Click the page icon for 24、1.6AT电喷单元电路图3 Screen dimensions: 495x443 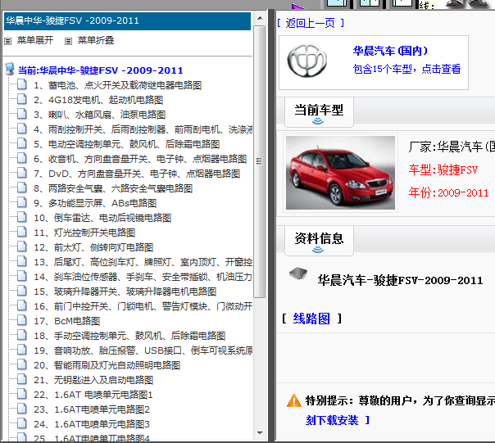[x=22, y=423]
